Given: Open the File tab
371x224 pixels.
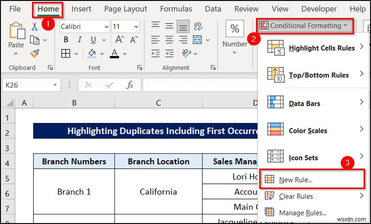Looking at the screenshot, I should click(x=15, y=9).
